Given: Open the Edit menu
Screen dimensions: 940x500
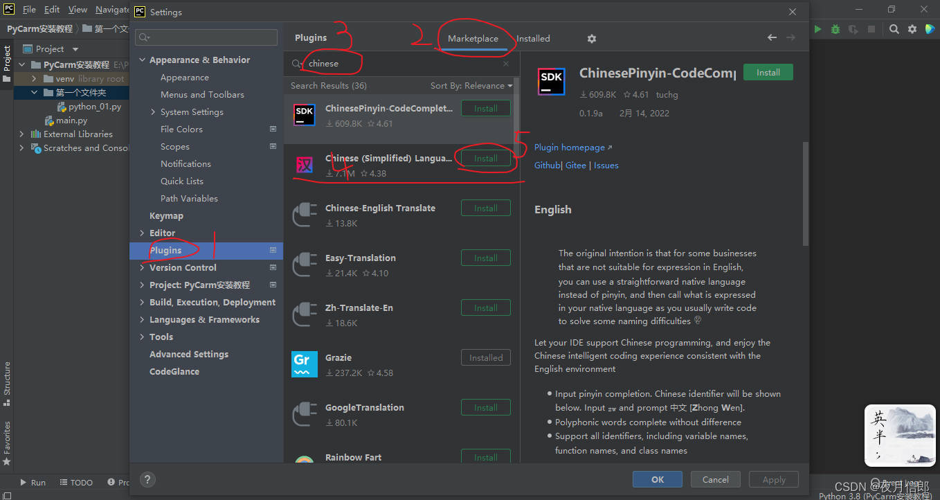Looking at the screenshot, I should click(x=52, y=10).
